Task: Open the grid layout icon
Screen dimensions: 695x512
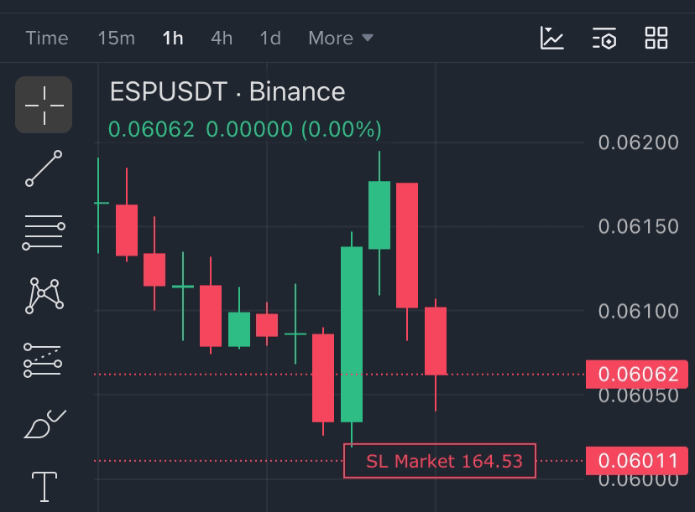Action: [x=656, y=38]
